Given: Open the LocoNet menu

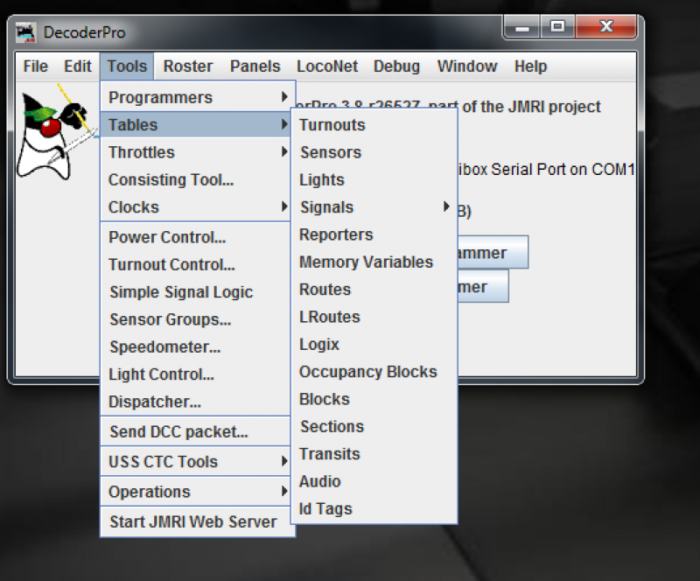Looking at the screenshot, I should pos(327,66).
